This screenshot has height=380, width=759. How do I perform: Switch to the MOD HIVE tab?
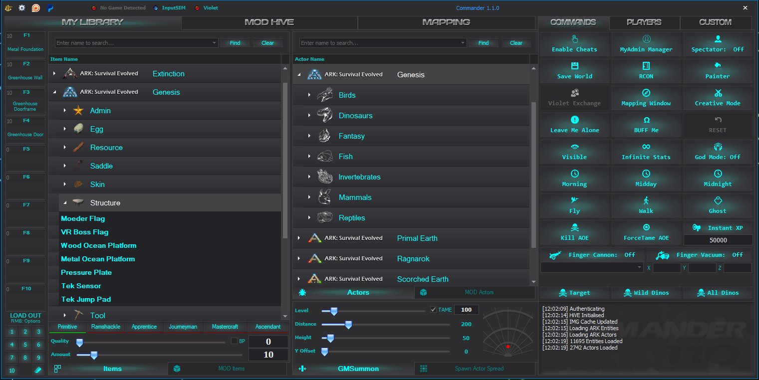coord(269,22)
